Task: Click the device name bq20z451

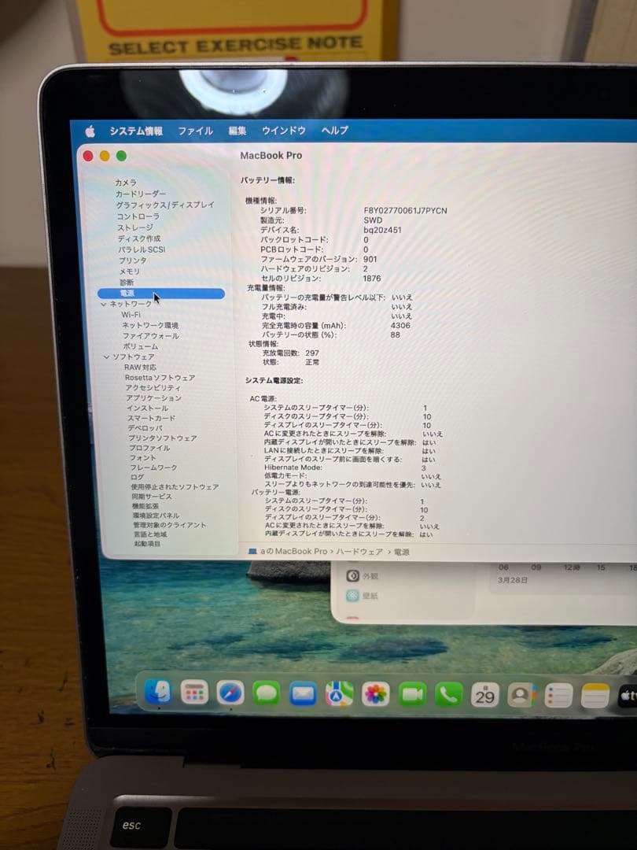Action: [x=382, y=230]
